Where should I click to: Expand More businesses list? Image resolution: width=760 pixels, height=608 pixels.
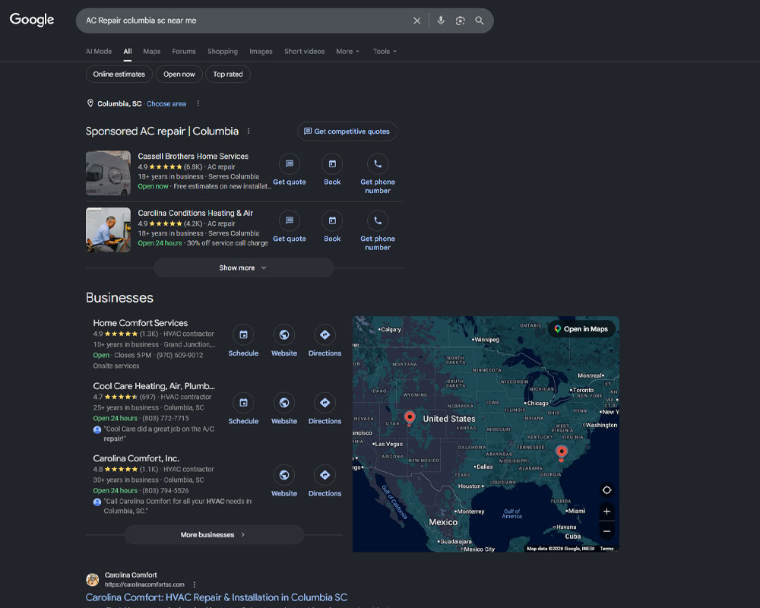point(214,535)
